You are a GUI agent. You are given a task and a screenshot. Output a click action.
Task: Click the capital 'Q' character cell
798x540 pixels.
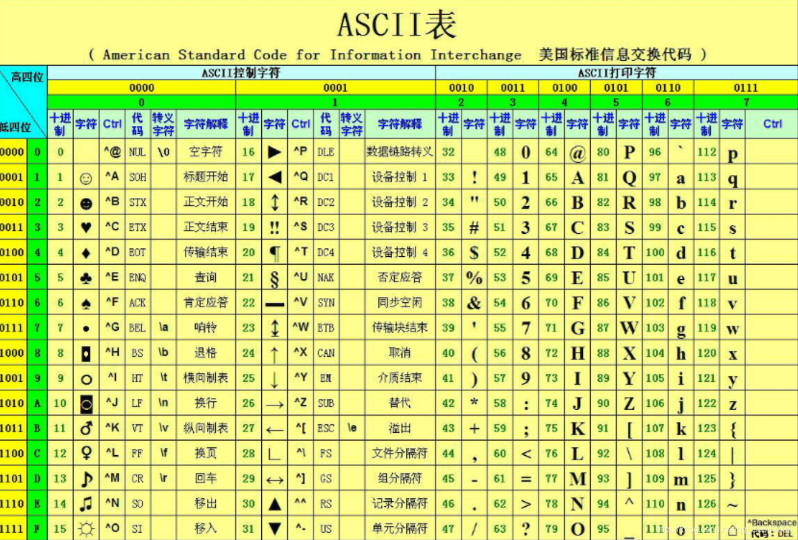click(629, 178)
